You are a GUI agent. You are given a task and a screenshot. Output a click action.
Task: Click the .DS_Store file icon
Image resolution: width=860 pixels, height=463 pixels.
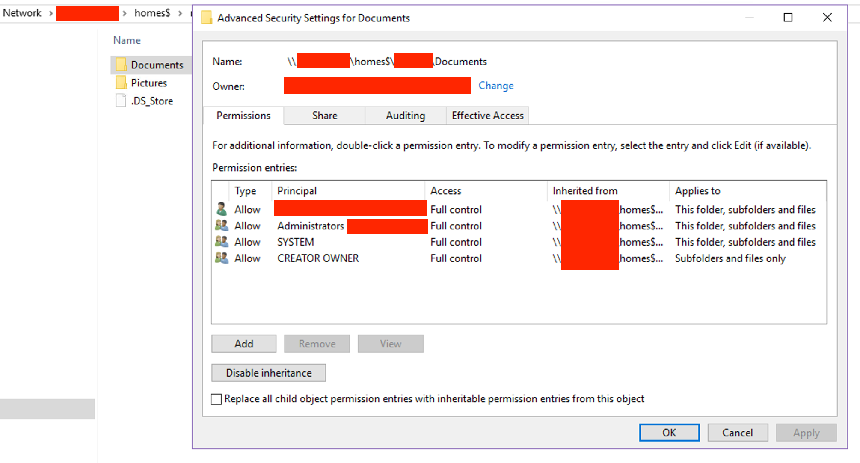tap(120, 101)
